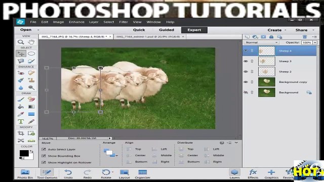Select the Lasso tool
Image resolution: width=324 pixels, height=182 pixels.
click(21, 61)
